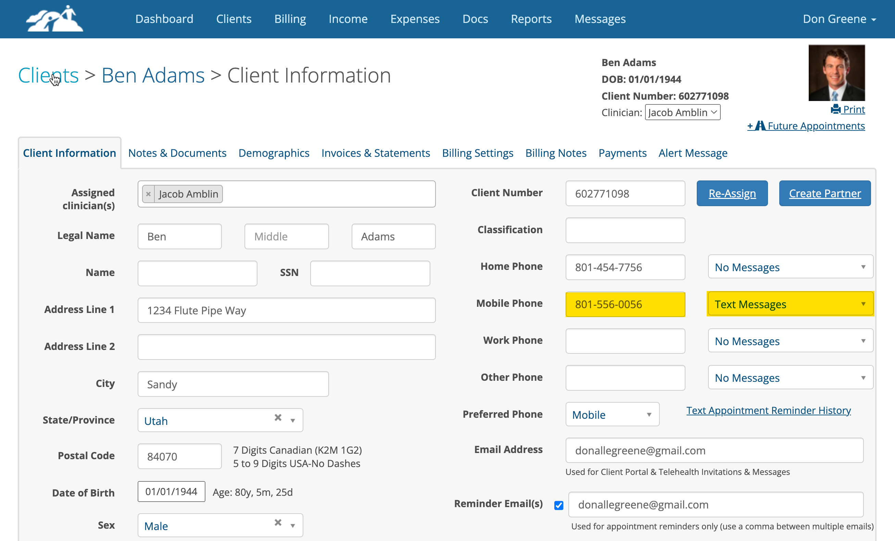Screen dimensions: 895x541
Task: Clear the Male sex selection
Action: click(x=278, y=523)
